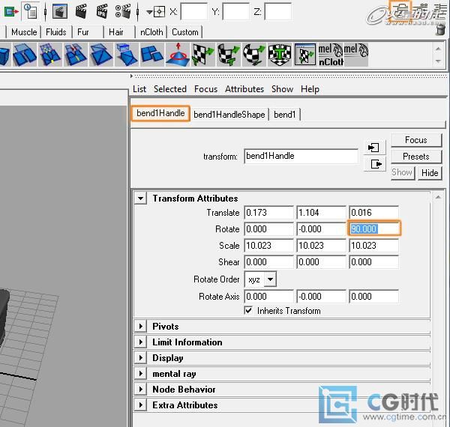Select Sculpt Geometry tool with red arrow icon
This screenshot has height=427, width=450.
tap(178, 55)
